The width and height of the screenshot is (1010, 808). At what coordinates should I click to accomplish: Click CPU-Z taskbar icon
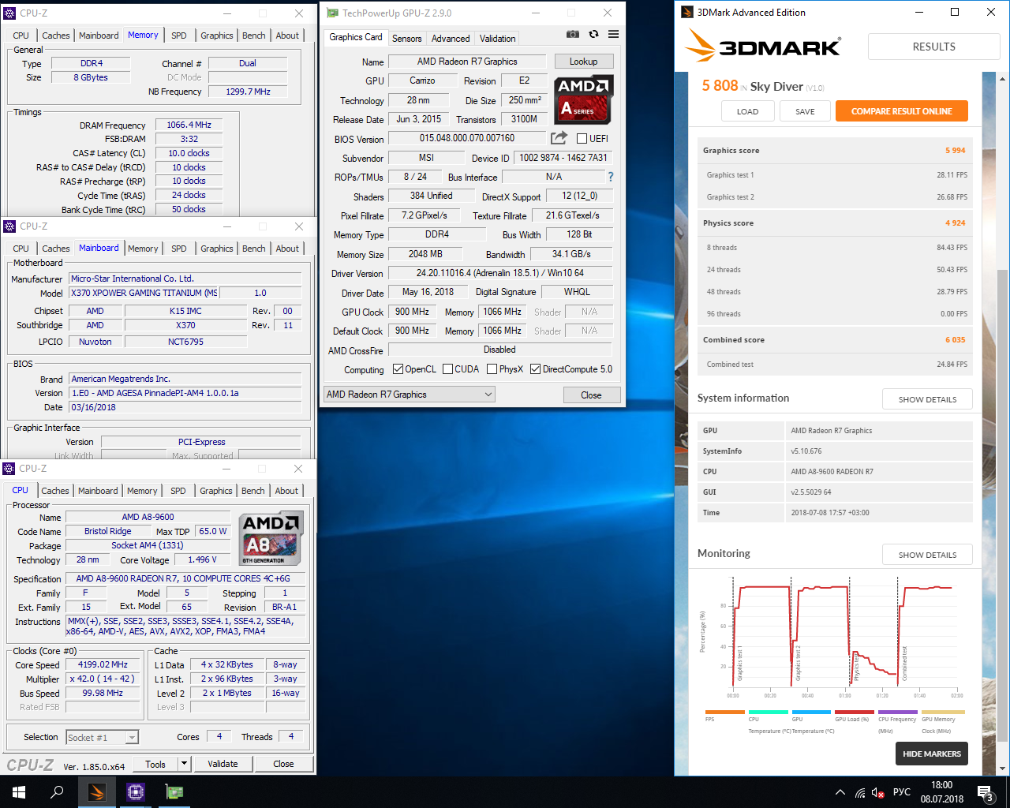tap(136, 792)
